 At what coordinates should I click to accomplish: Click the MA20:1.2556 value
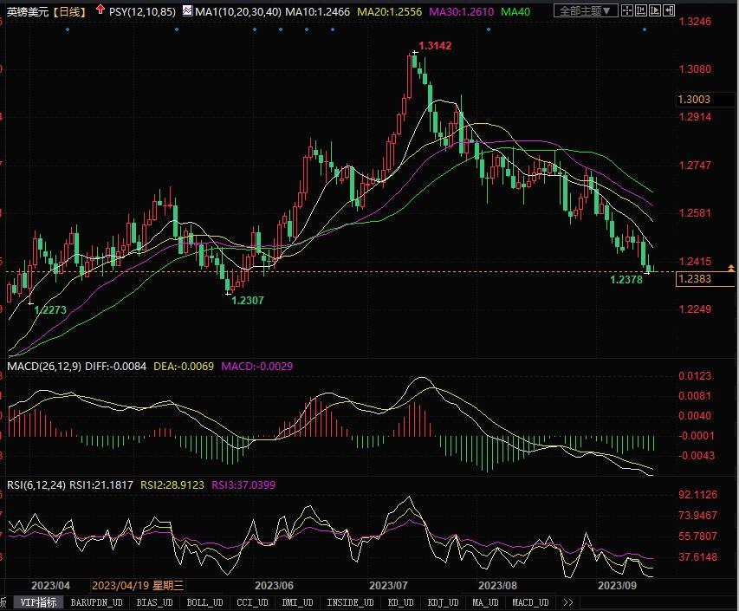[x=389, y=12]
